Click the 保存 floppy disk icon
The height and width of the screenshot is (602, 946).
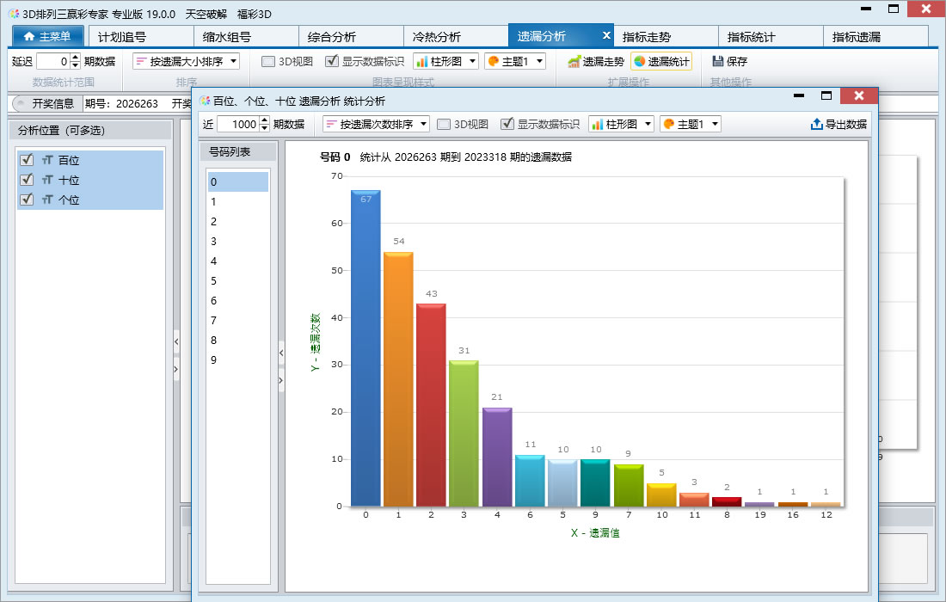coord(718,62)
